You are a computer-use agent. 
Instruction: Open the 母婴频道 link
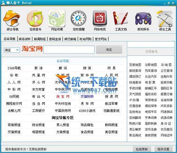39,132
